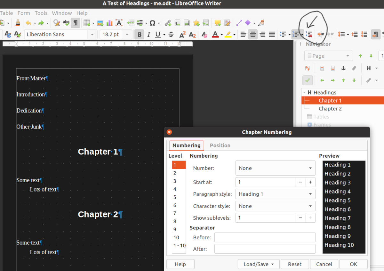
Task: Click the anchor icon in Navigator
Action: pos(343,68)
